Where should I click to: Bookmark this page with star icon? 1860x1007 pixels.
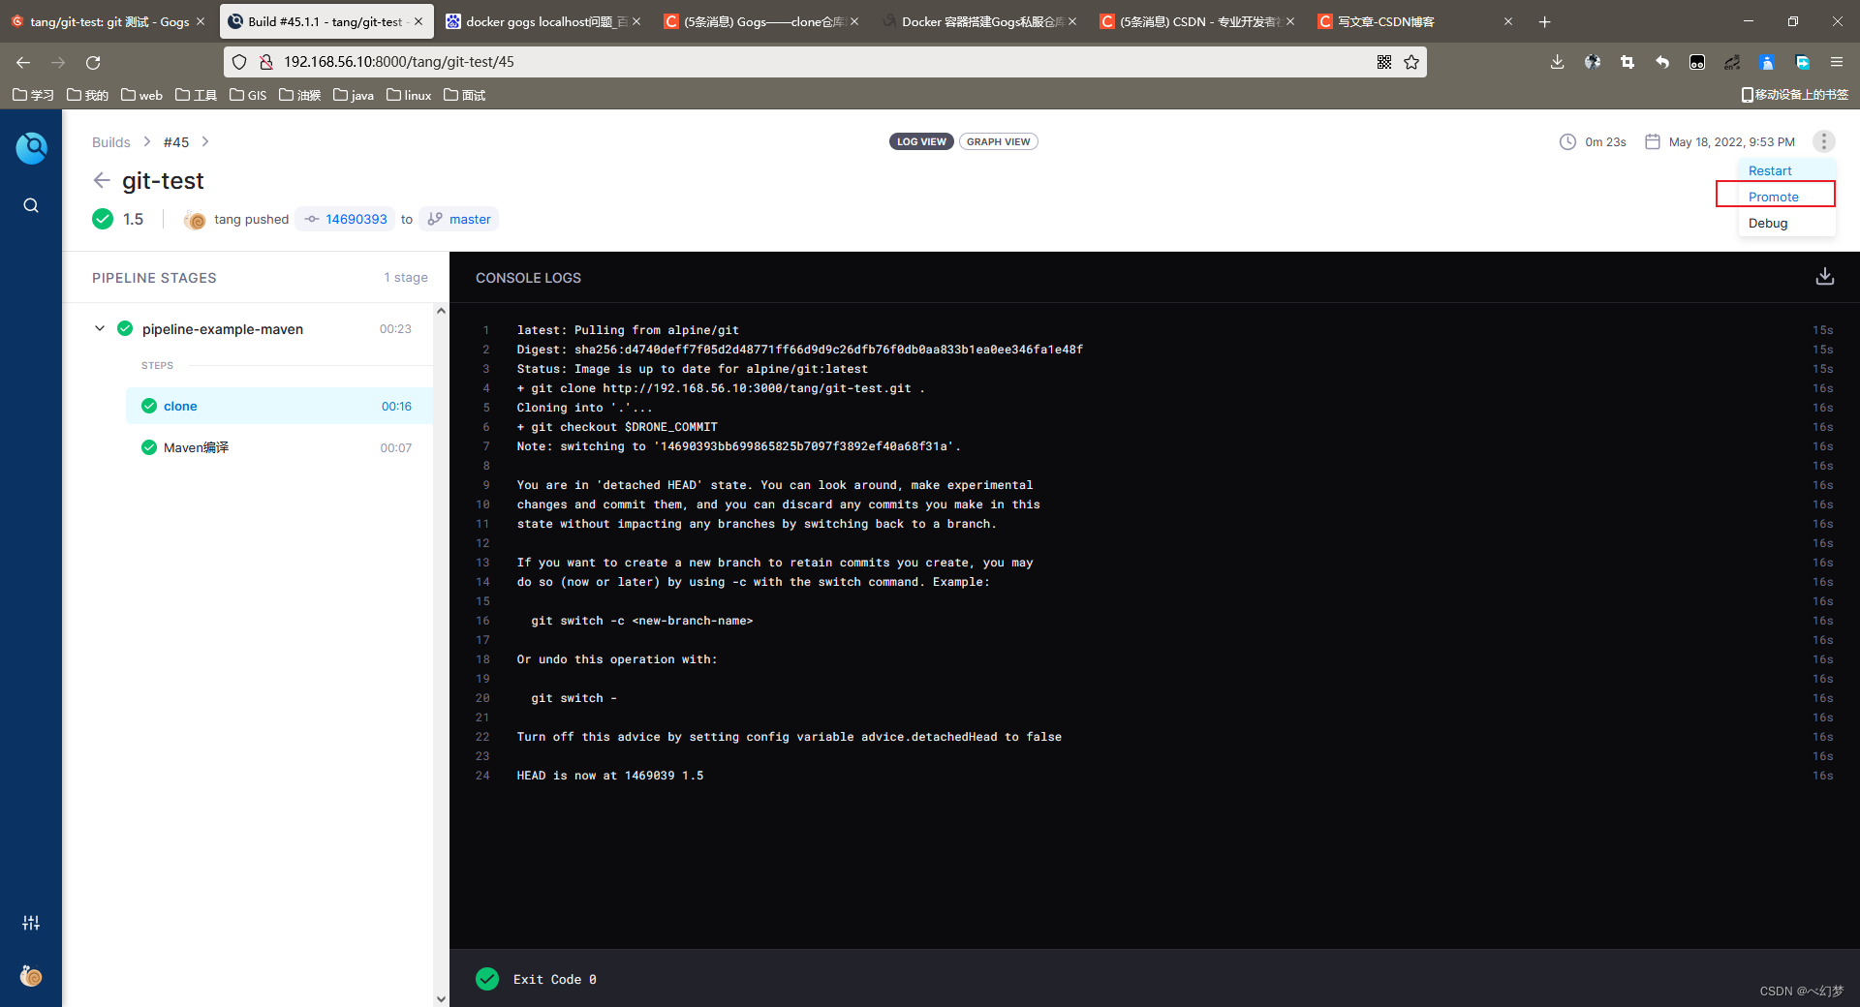[1411, 62]
